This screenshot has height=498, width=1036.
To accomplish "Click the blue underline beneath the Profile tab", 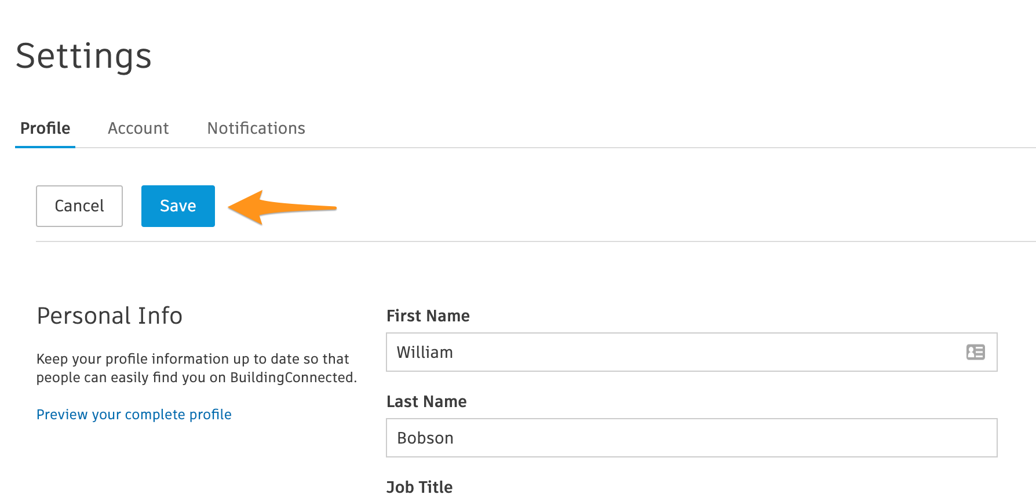I will point(45,147).
